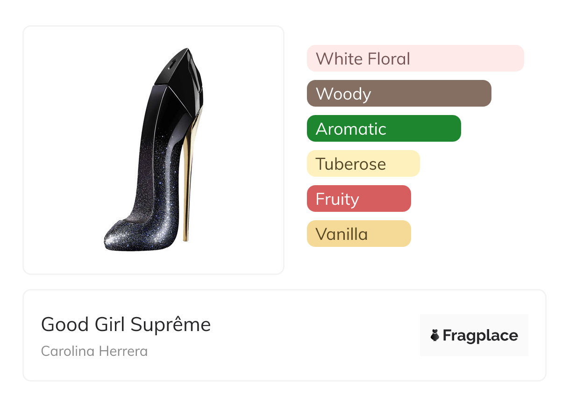Click the "Vanilla" text label
569x404 pixels.
coord(341,234)
